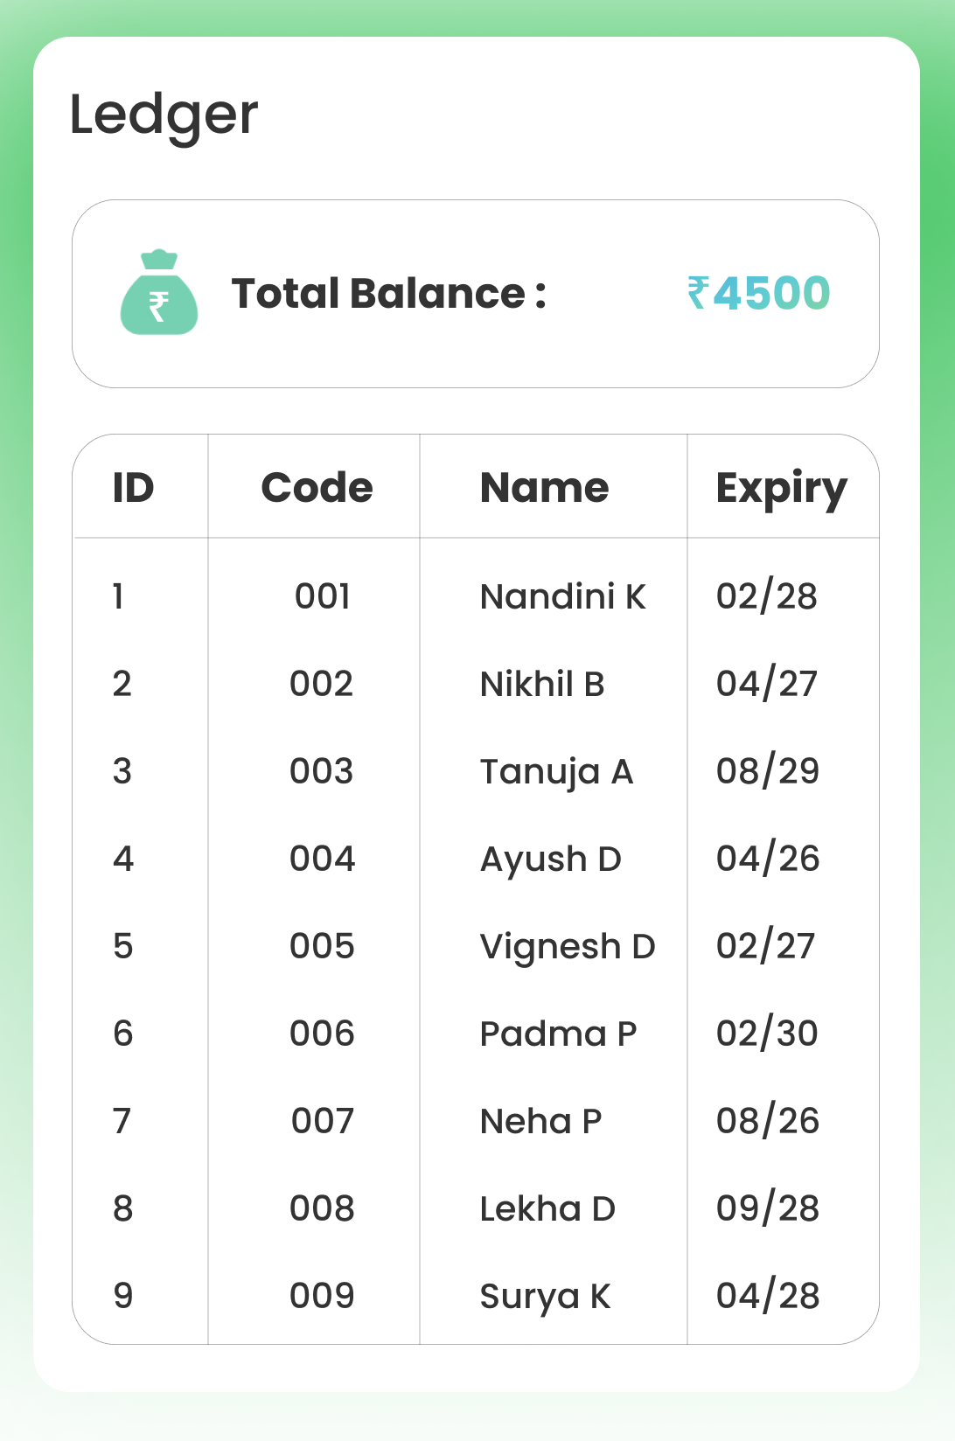The height and width of the screenshot is (1441, 955).
Task: Click the ID column header
Action: [x=134, y=488]
